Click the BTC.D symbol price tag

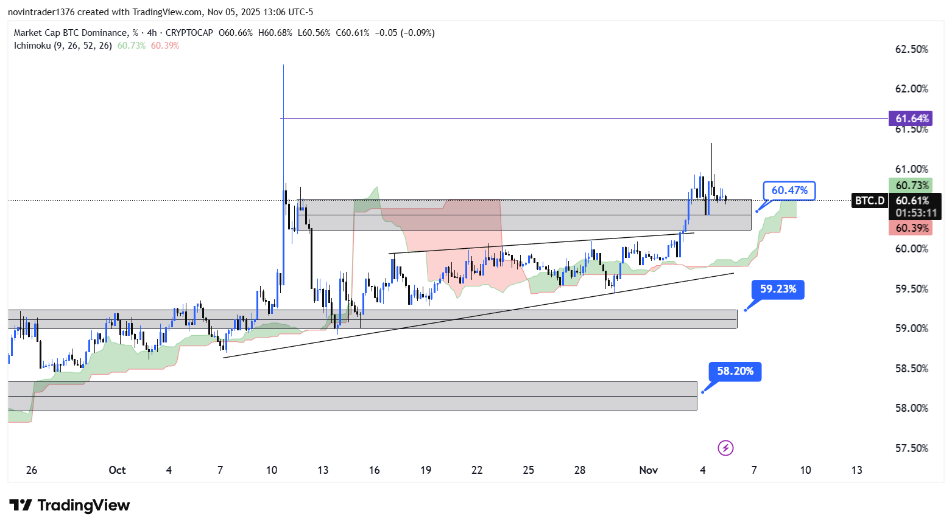pos(869,201)
